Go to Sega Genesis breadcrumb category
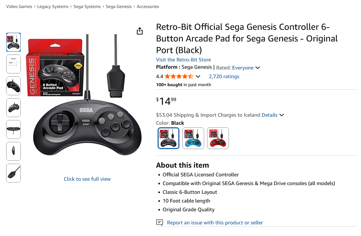This screenshot has width=361, height=236. 118,7
